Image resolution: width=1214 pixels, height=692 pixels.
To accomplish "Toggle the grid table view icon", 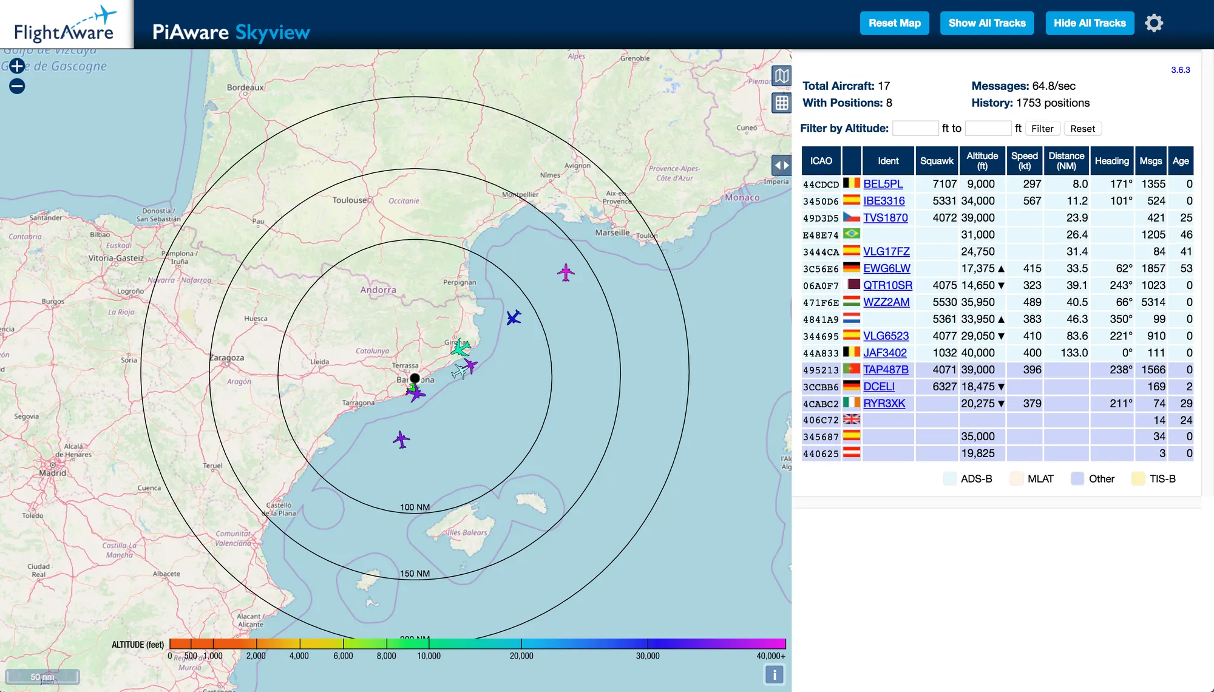I will point(781,103).
